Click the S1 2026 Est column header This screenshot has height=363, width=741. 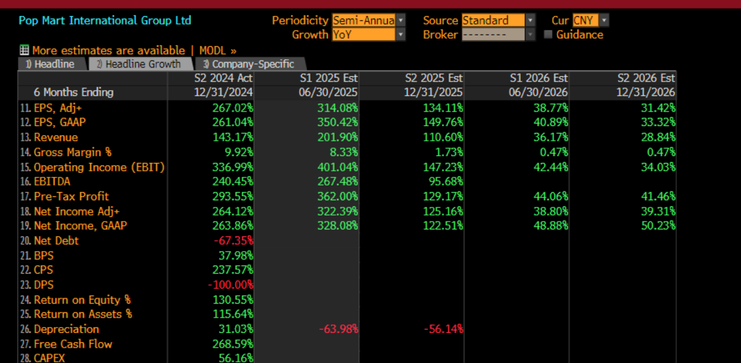[539, 78]
